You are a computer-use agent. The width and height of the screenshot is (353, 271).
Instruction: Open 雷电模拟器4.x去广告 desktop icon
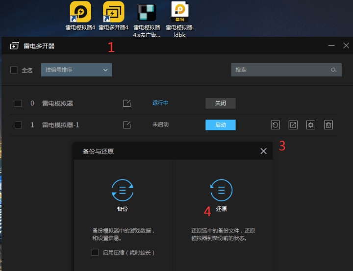(x=147, y=20)
